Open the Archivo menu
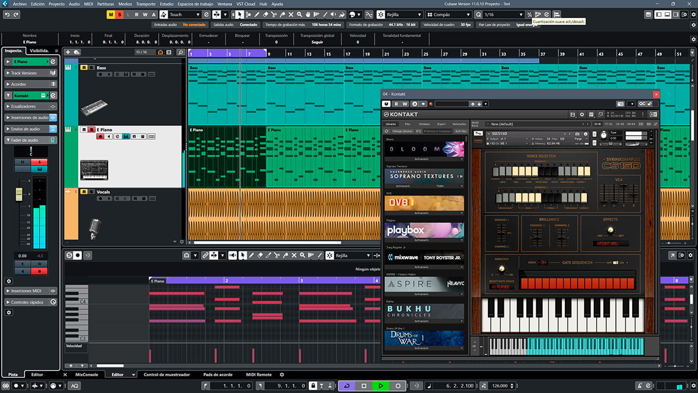 click(x=19, y=3)
